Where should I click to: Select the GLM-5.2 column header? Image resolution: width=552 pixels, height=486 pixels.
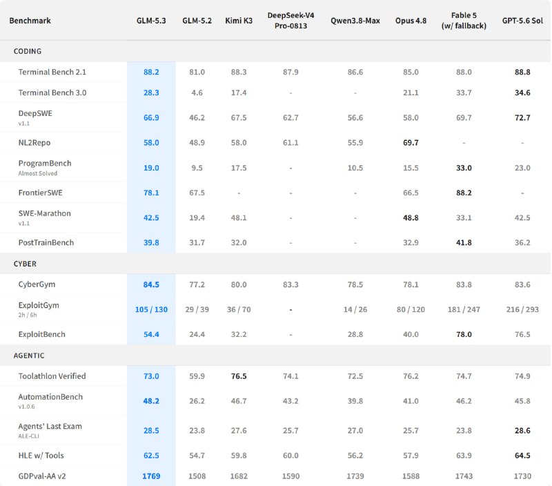(x=197, y=21)
